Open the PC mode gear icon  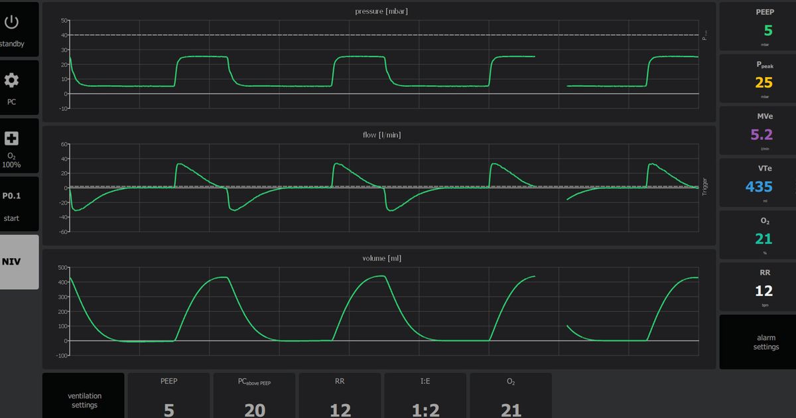pyautogui.click(x=11, y=81)
